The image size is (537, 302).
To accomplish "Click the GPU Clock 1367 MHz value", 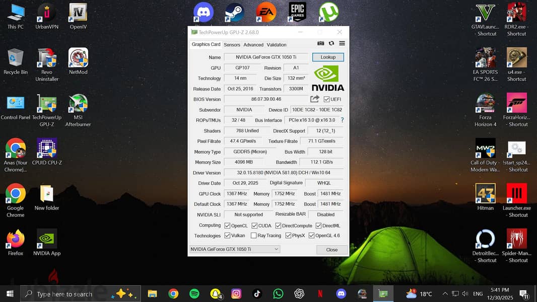I will coord(237,194).
